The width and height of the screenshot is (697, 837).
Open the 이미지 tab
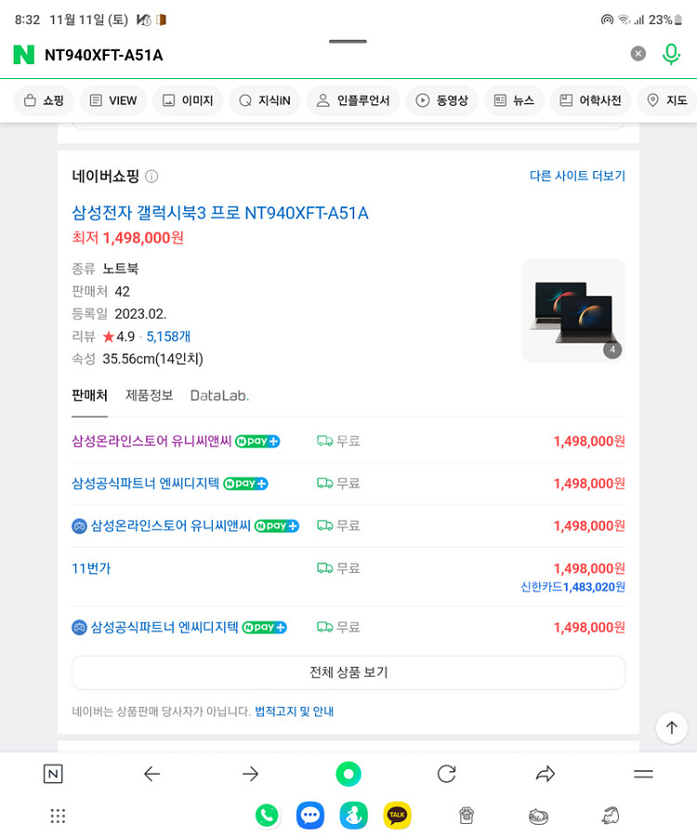click(x=187, y=100)
